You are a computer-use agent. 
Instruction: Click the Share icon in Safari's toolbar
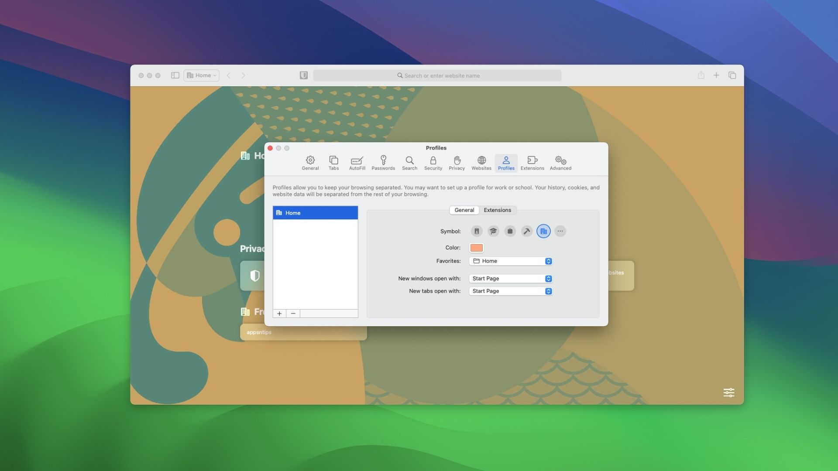pyautogui.click(x=701, y=75)
